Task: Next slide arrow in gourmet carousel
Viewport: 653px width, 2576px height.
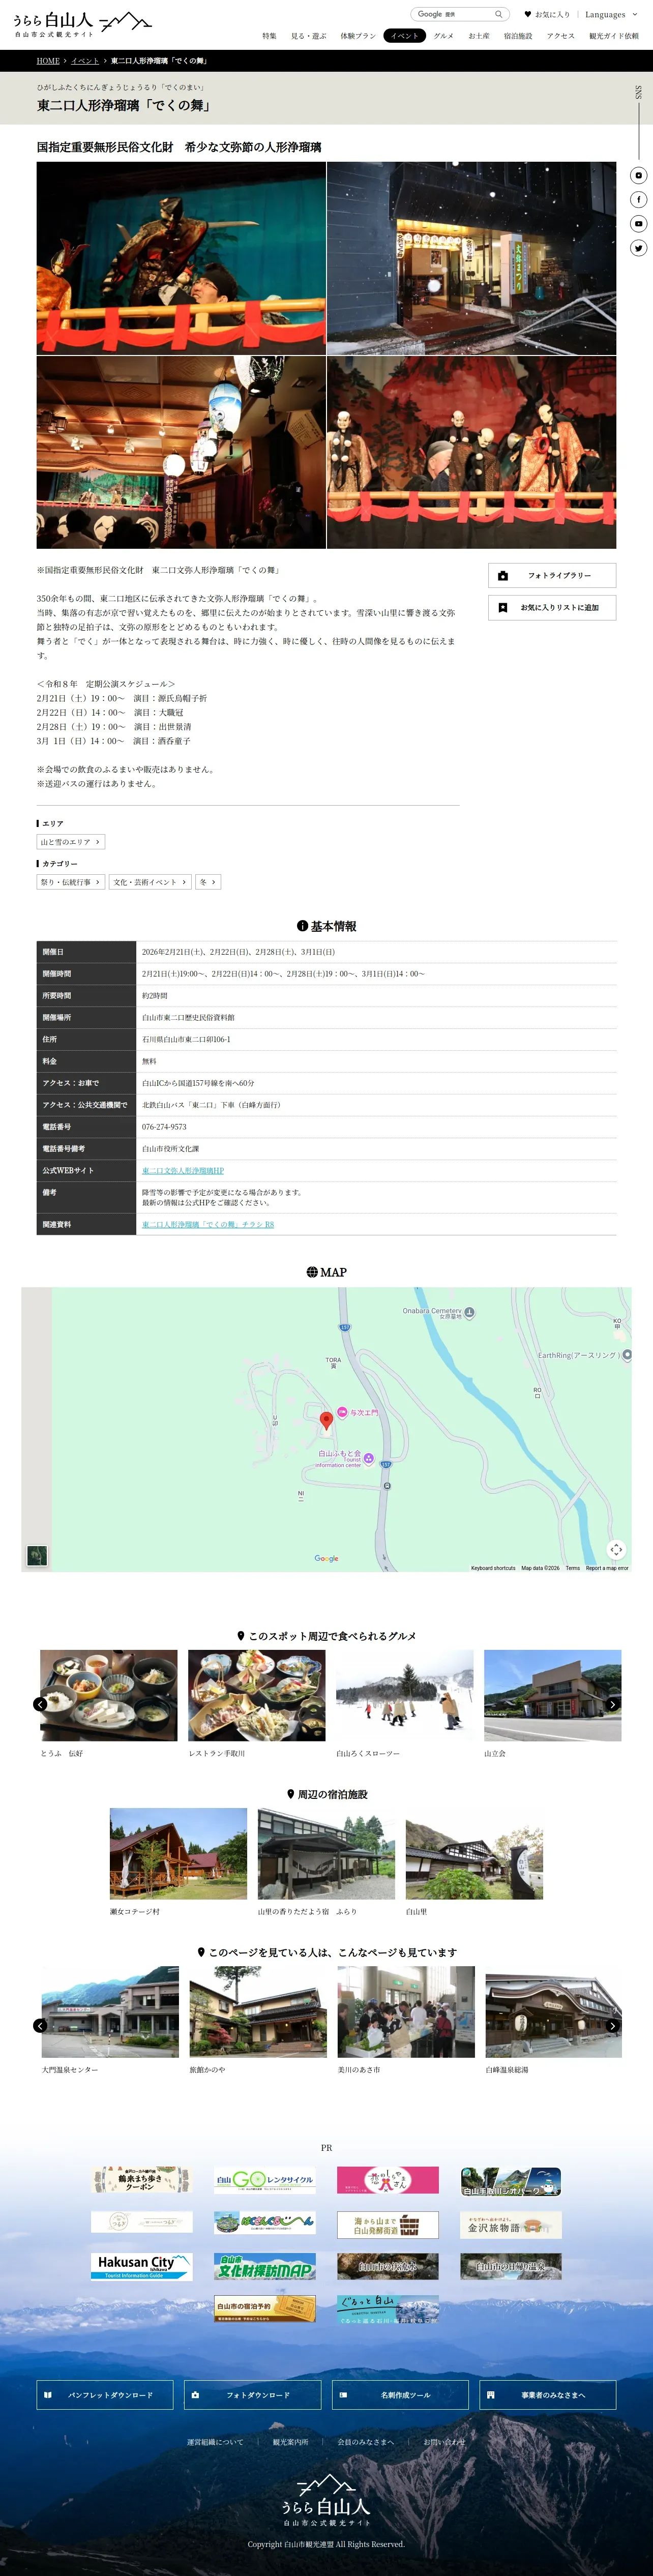Action: tap(613, 1704)
